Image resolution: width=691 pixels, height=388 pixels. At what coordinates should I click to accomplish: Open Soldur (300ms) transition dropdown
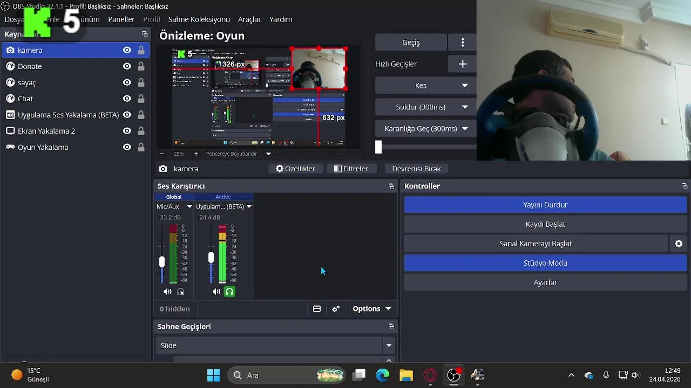[x=465, y=107]
